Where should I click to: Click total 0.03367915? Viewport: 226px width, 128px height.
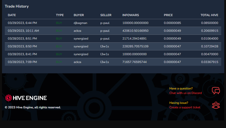[210, 62]
